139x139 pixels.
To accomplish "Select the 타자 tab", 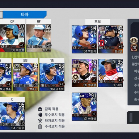I will 25,15.
